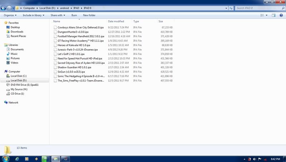Select Cowboys Aliens Silver City Defense1.0.ipa file

pyautogui.click(x=80, y=28)
